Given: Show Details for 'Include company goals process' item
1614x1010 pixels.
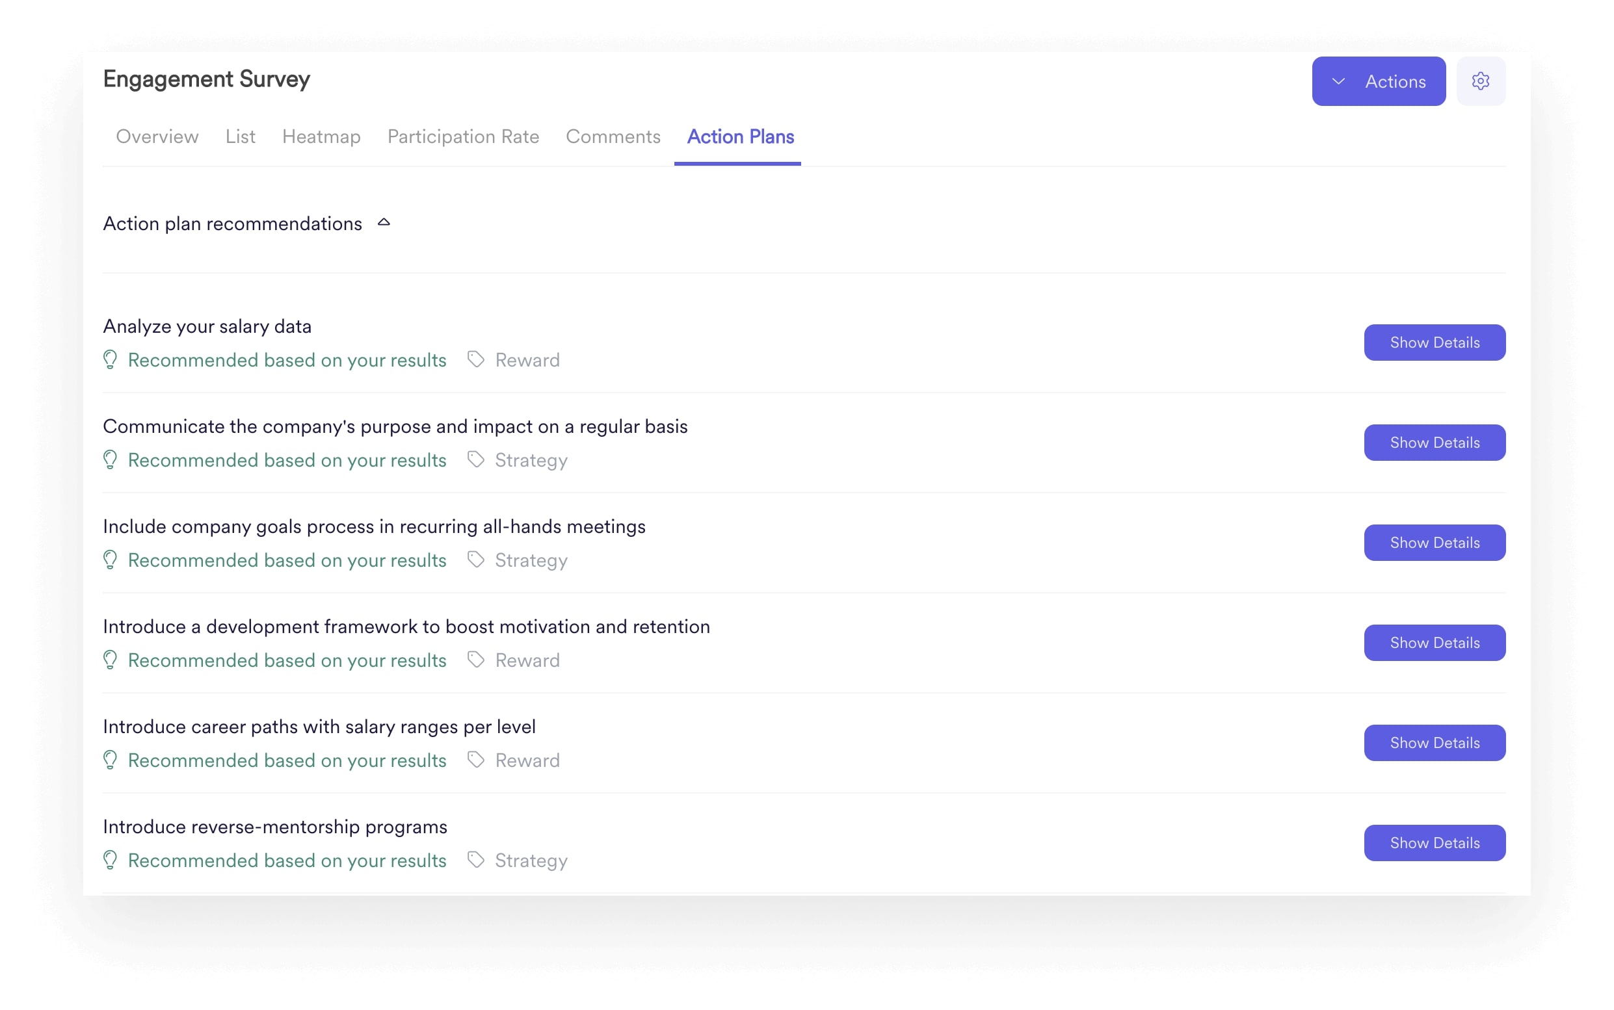Looking at the screenshot, I should (1435, 543).
